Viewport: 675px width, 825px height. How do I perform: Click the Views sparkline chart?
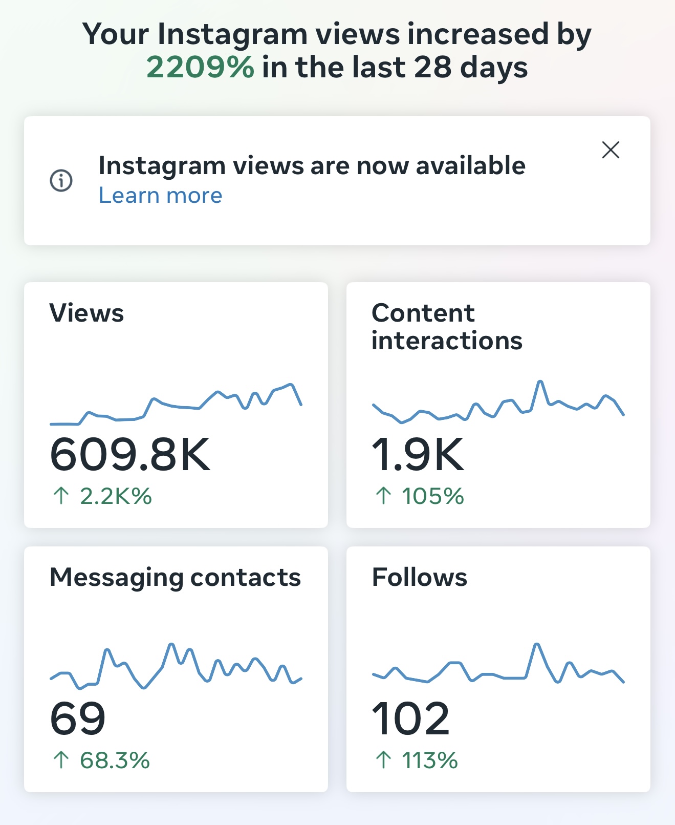[176, 404]
